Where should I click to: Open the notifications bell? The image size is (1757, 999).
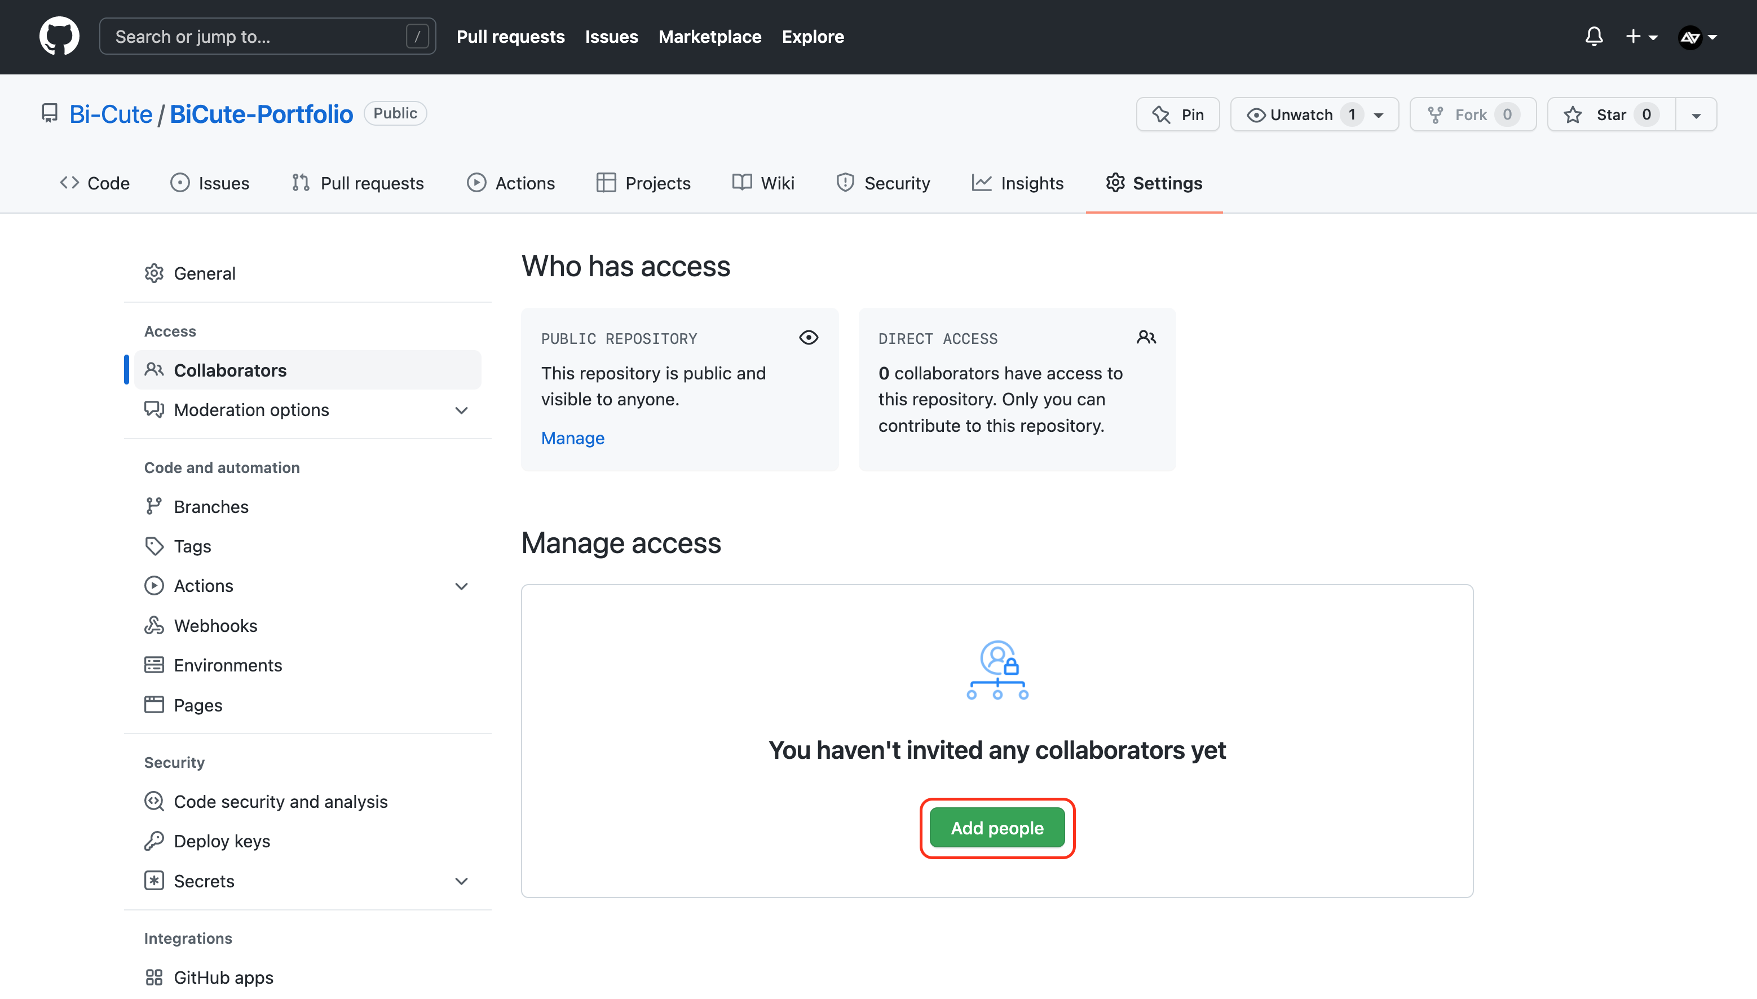coord(1593,37)
